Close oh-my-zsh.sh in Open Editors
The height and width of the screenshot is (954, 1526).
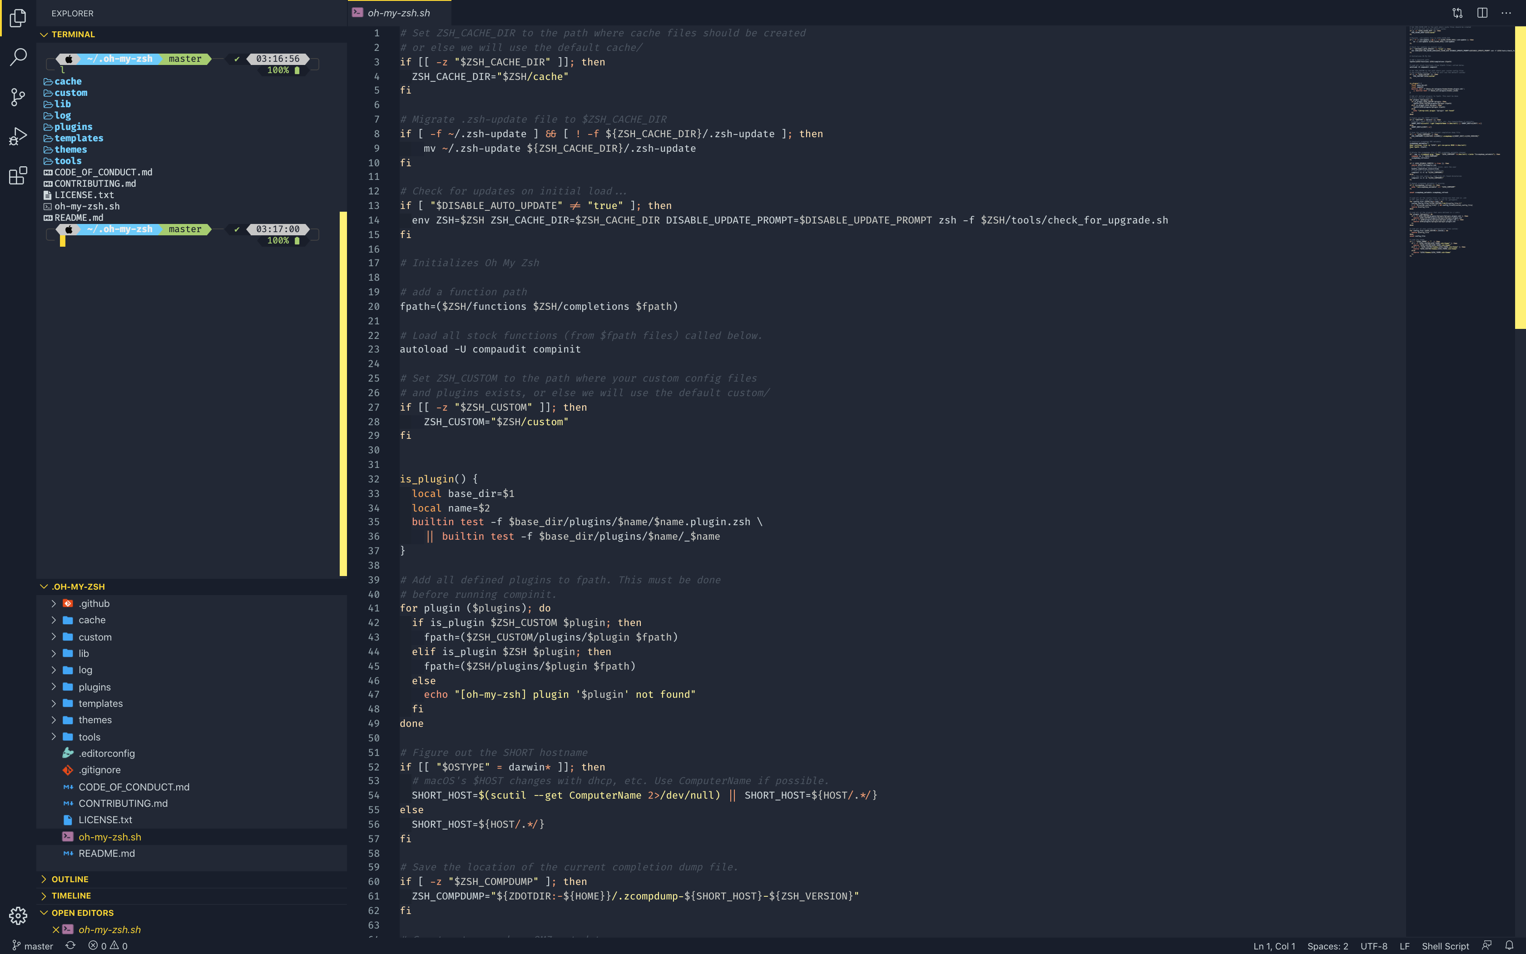[55, 929]
